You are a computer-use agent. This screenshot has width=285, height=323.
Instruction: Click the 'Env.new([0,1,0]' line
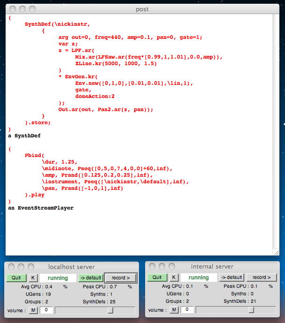pyautogui.click(x=134, y=83)
